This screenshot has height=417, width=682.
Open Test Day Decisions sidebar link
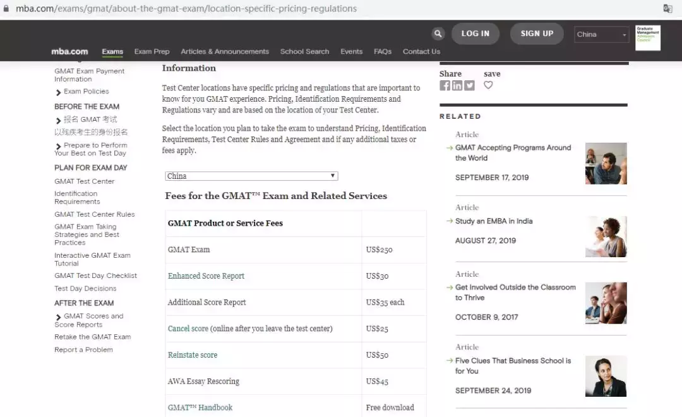pyautogui.click(x=85, y=288)
